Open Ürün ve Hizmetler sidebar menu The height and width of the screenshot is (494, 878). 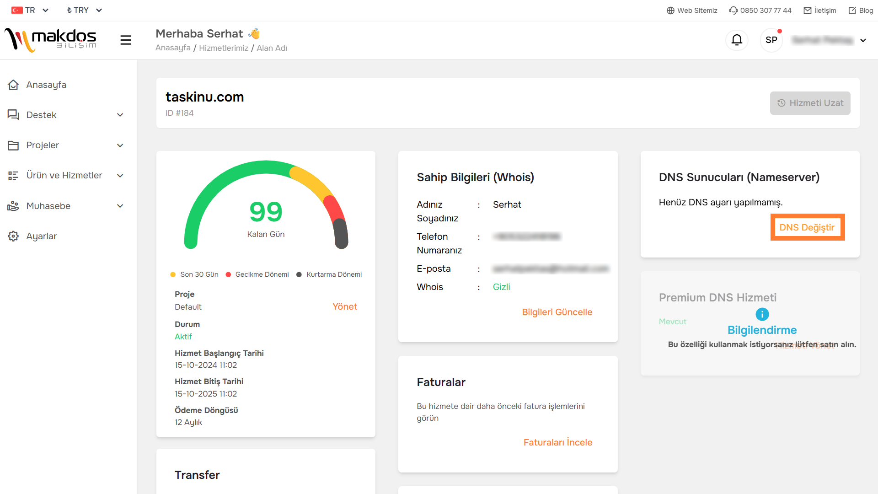click(x=66, y=176)
